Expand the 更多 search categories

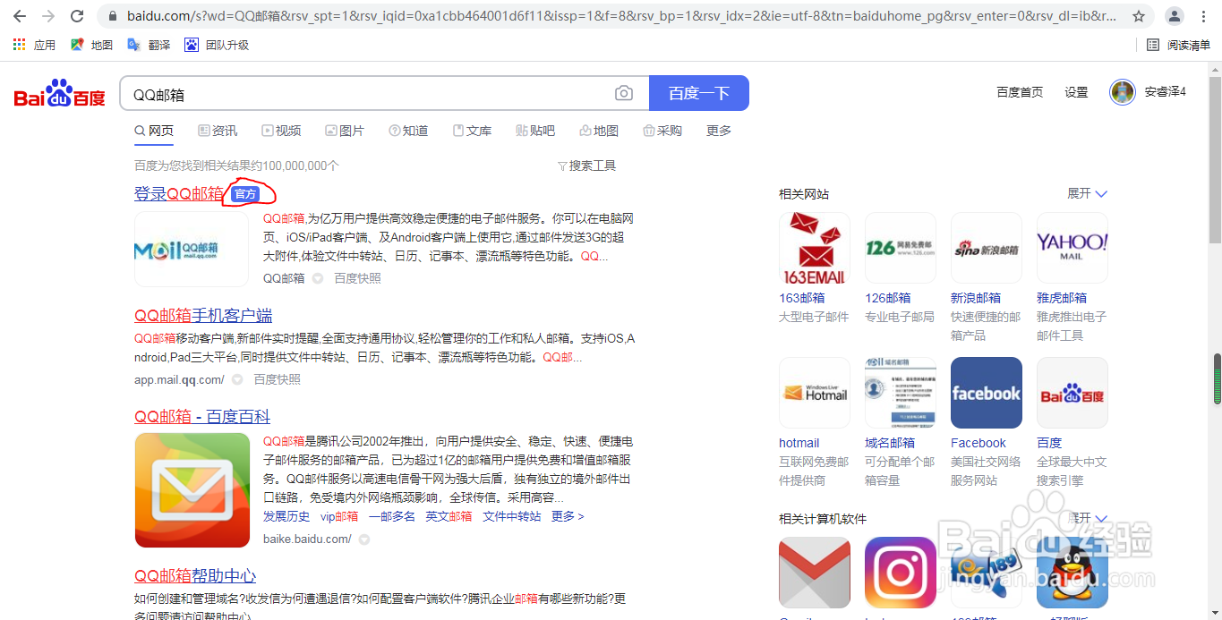719,131
